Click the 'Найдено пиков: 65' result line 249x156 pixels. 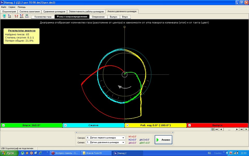pyautogui.click(x=17, y=34)
